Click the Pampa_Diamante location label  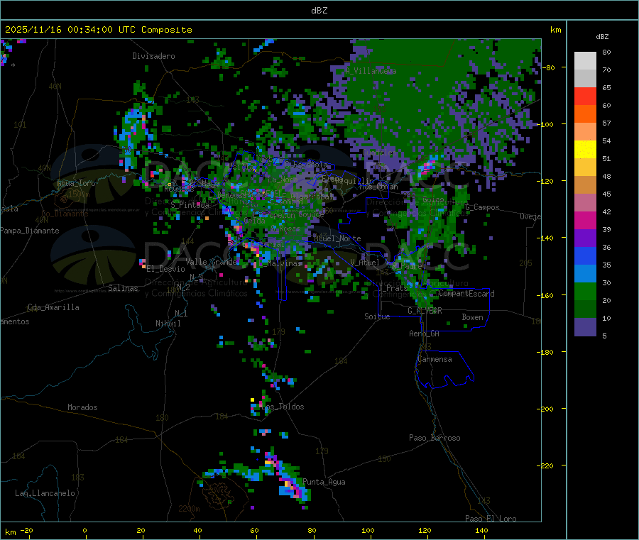tap(29, 231)
